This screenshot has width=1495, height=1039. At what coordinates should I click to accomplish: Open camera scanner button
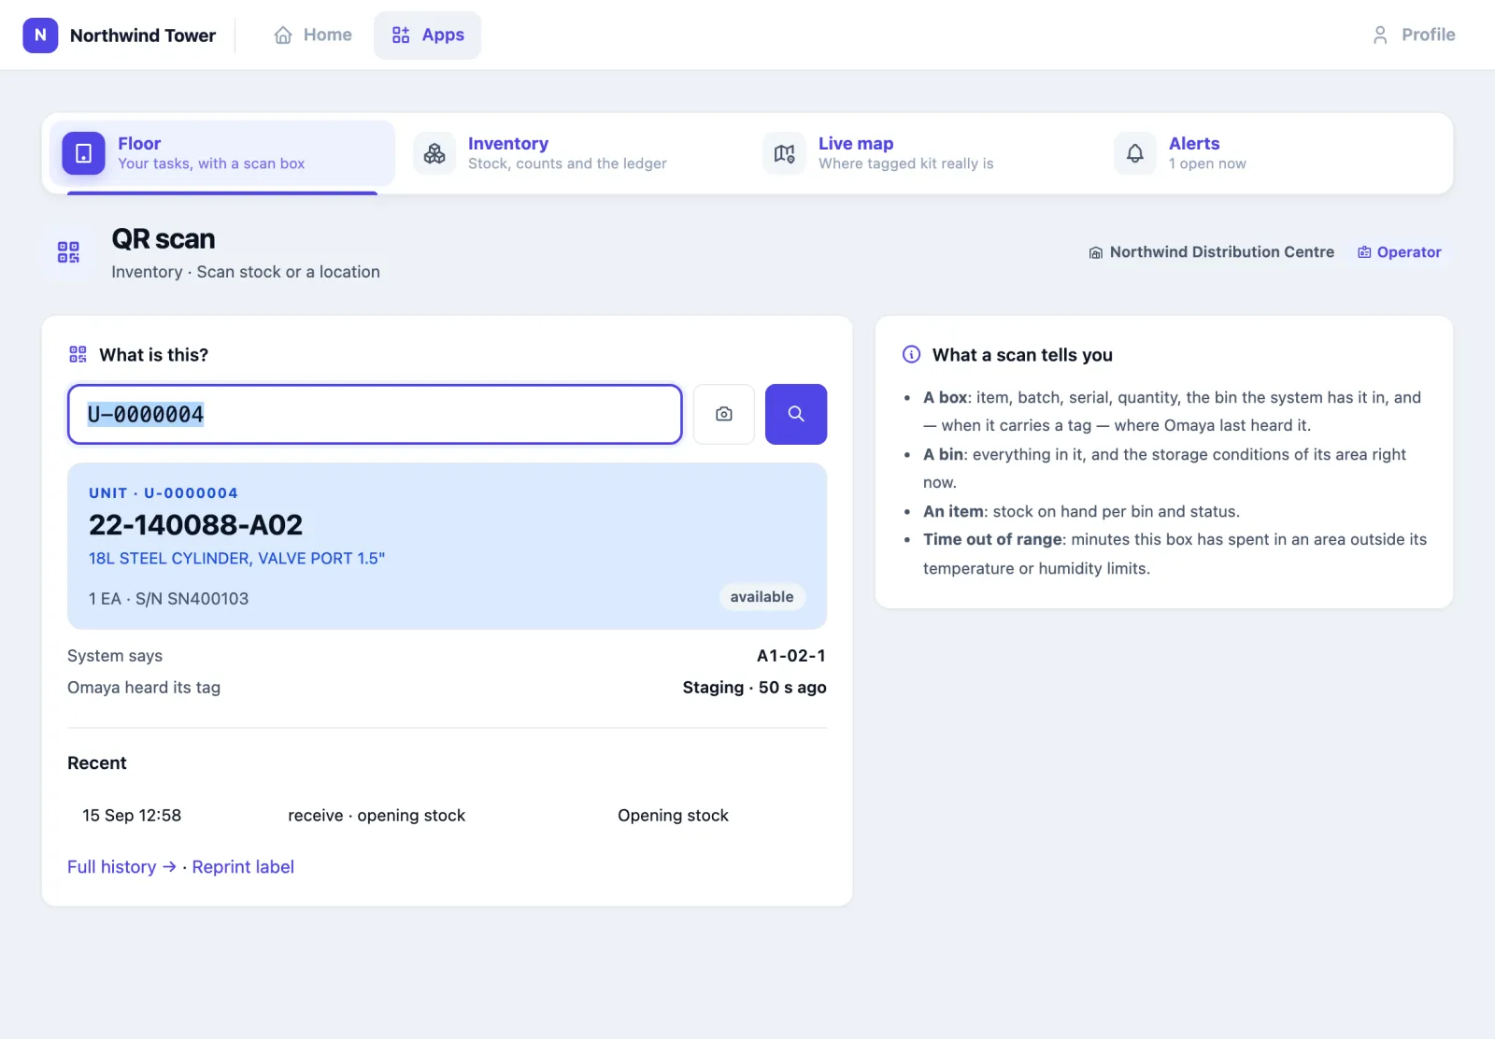coord(724,414)
